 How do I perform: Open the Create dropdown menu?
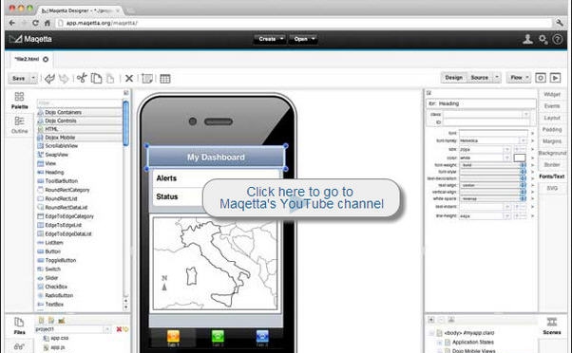pyautogui.click(x=269, y=39)
